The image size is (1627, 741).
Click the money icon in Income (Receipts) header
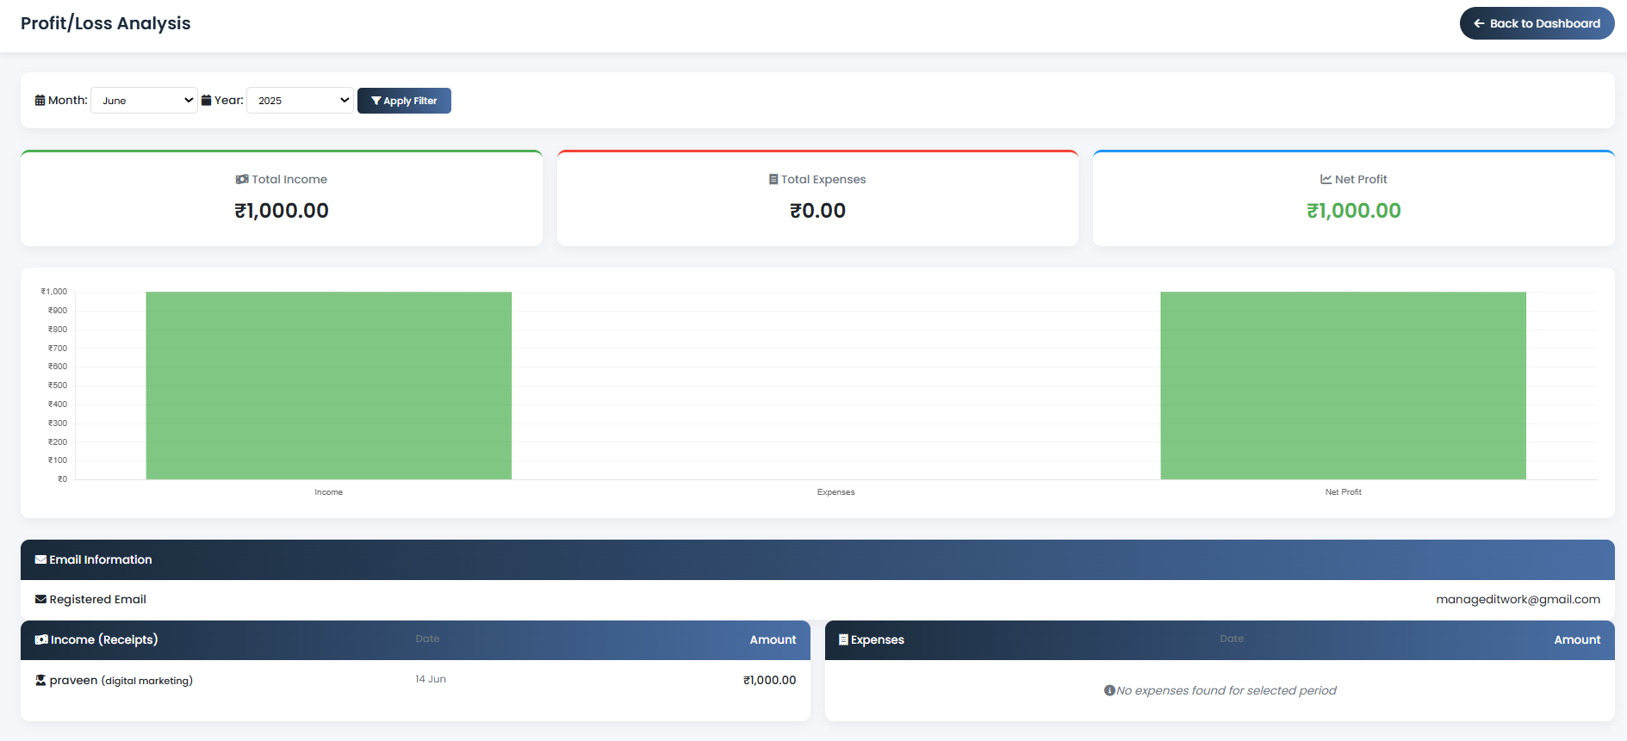coord(41,639)
